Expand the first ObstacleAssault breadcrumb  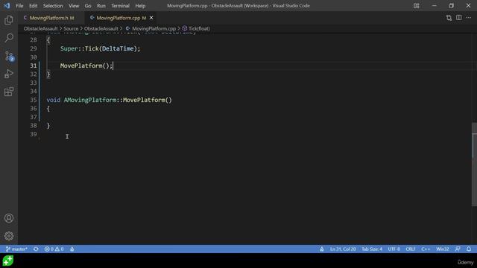(x=41, y=28)
